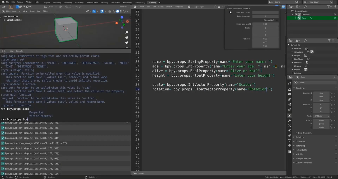
Task: Open the XYZ Euler rotation mode dropdown
Action: click(321, 116)
